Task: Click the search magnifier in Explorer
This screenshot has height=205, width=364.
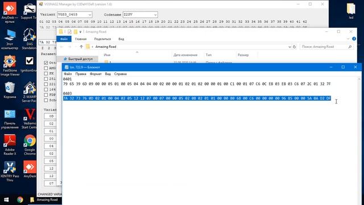Action: [x=350, y=47]
